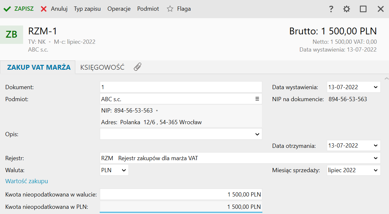
Task: Open Data otrzymania date dropdown
Action: pos(376,146)
